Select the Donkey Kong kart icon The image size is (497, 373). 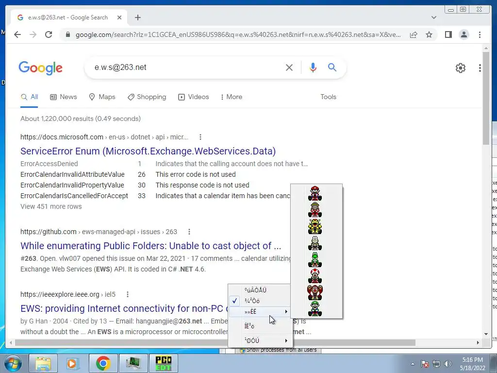[315, 292]
